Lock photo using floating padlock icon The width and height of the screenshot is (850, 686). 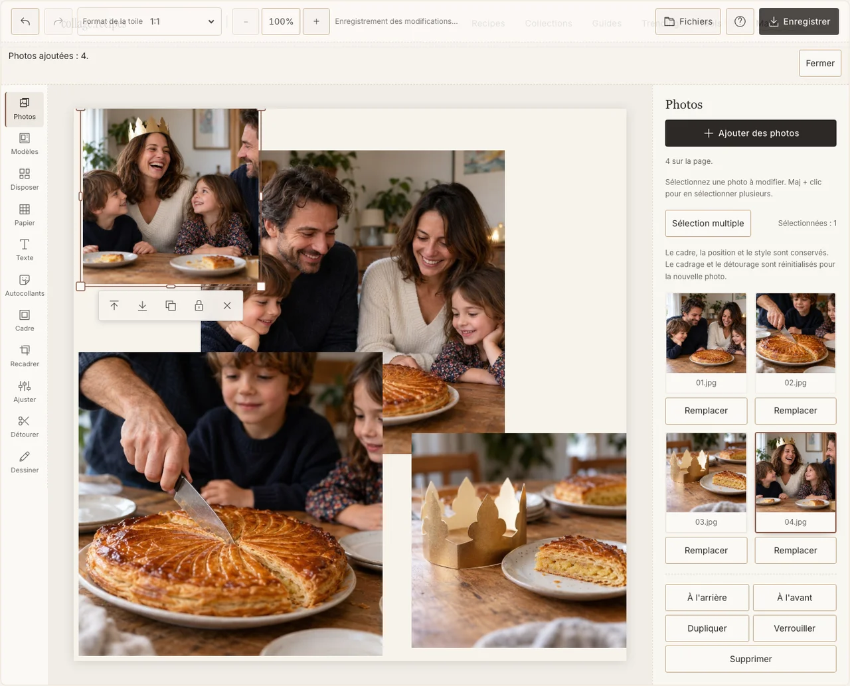(x=199, y=306)
